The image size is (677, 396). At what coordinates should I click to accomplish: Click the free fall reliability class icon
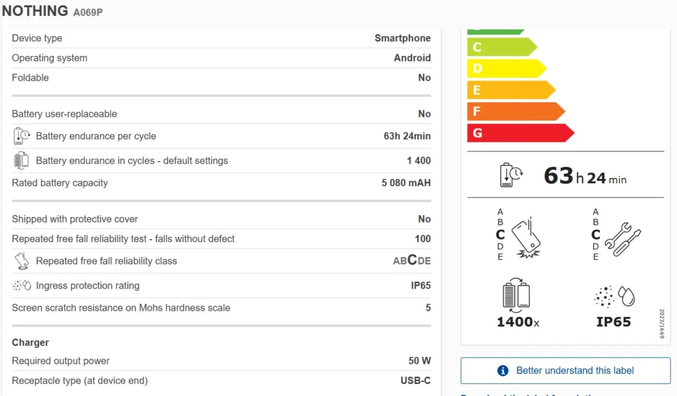pyautogui.click(x=22, y=261)
